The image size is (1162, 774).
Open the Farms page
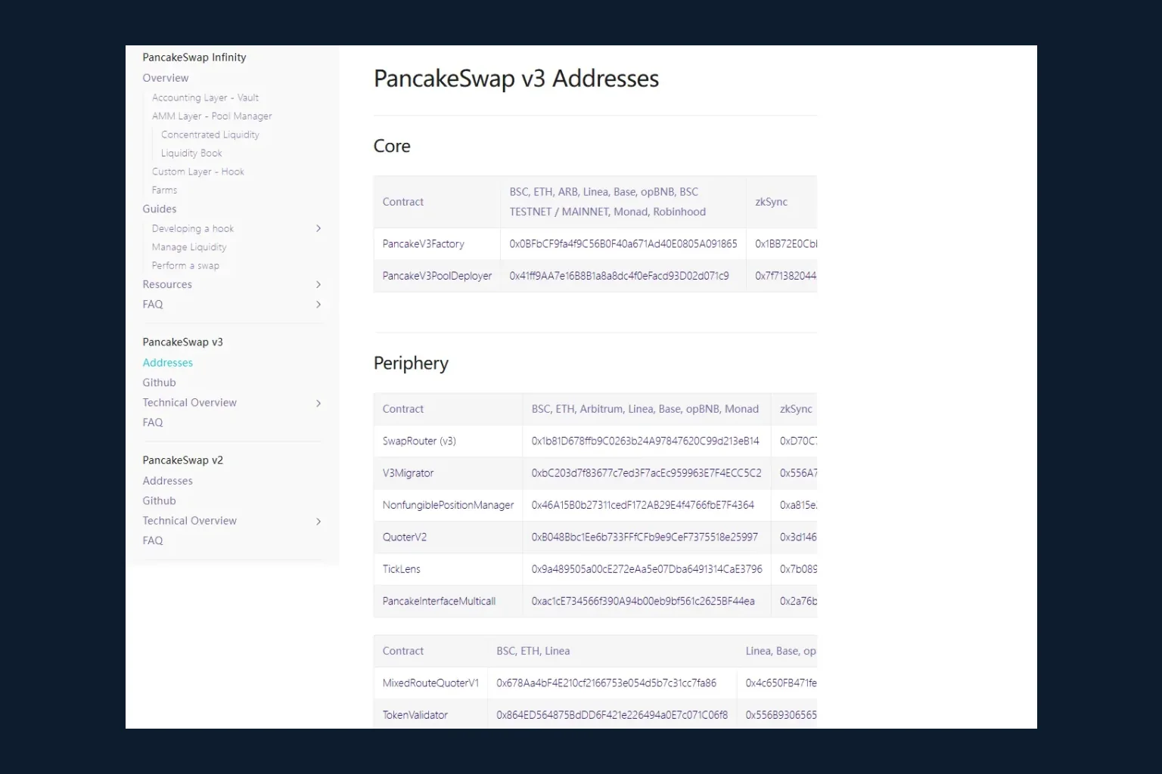pos(164,190)
